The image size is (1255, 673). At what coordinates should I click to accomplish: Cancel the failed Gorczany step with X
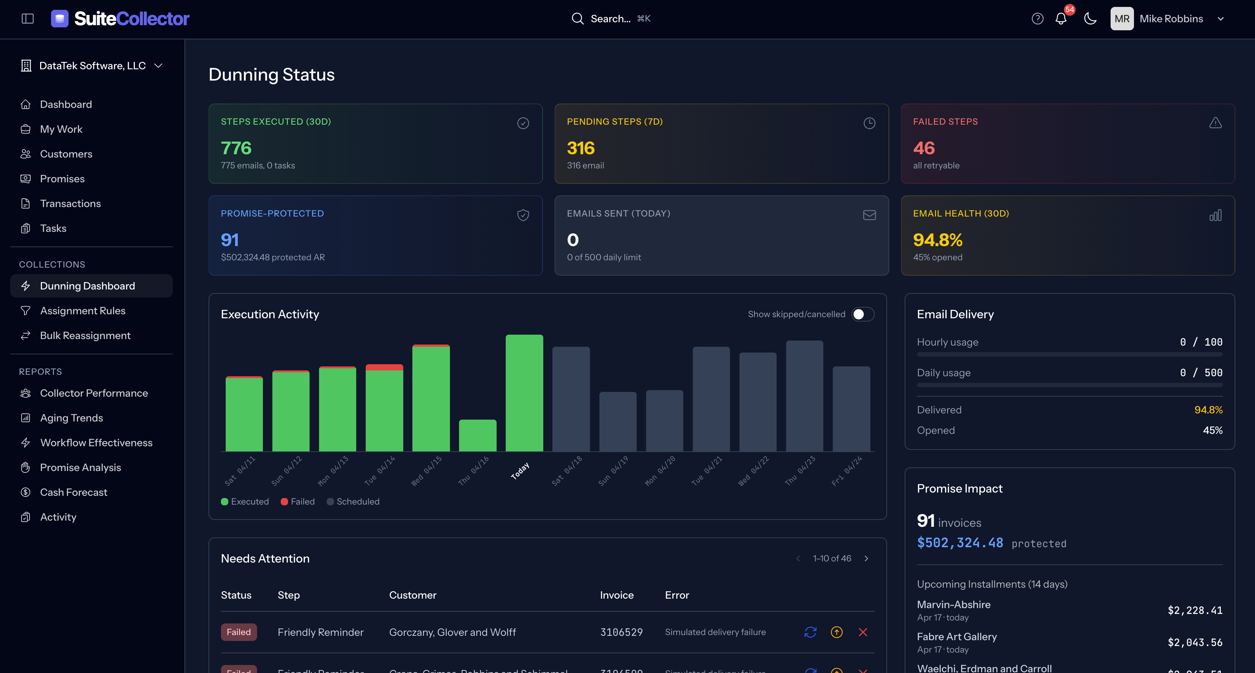[x=863, y=632]
